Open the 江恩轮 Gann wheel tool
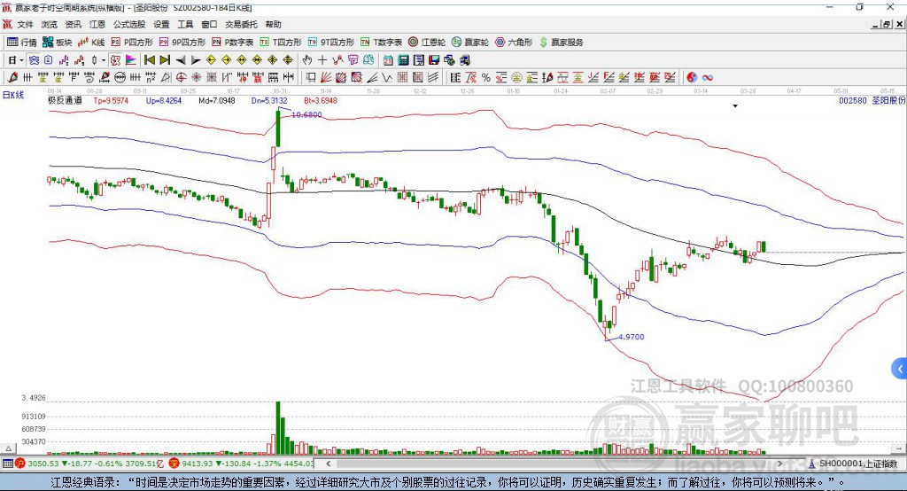This screenshot has height=491, width=907. [x=427, y=43]
